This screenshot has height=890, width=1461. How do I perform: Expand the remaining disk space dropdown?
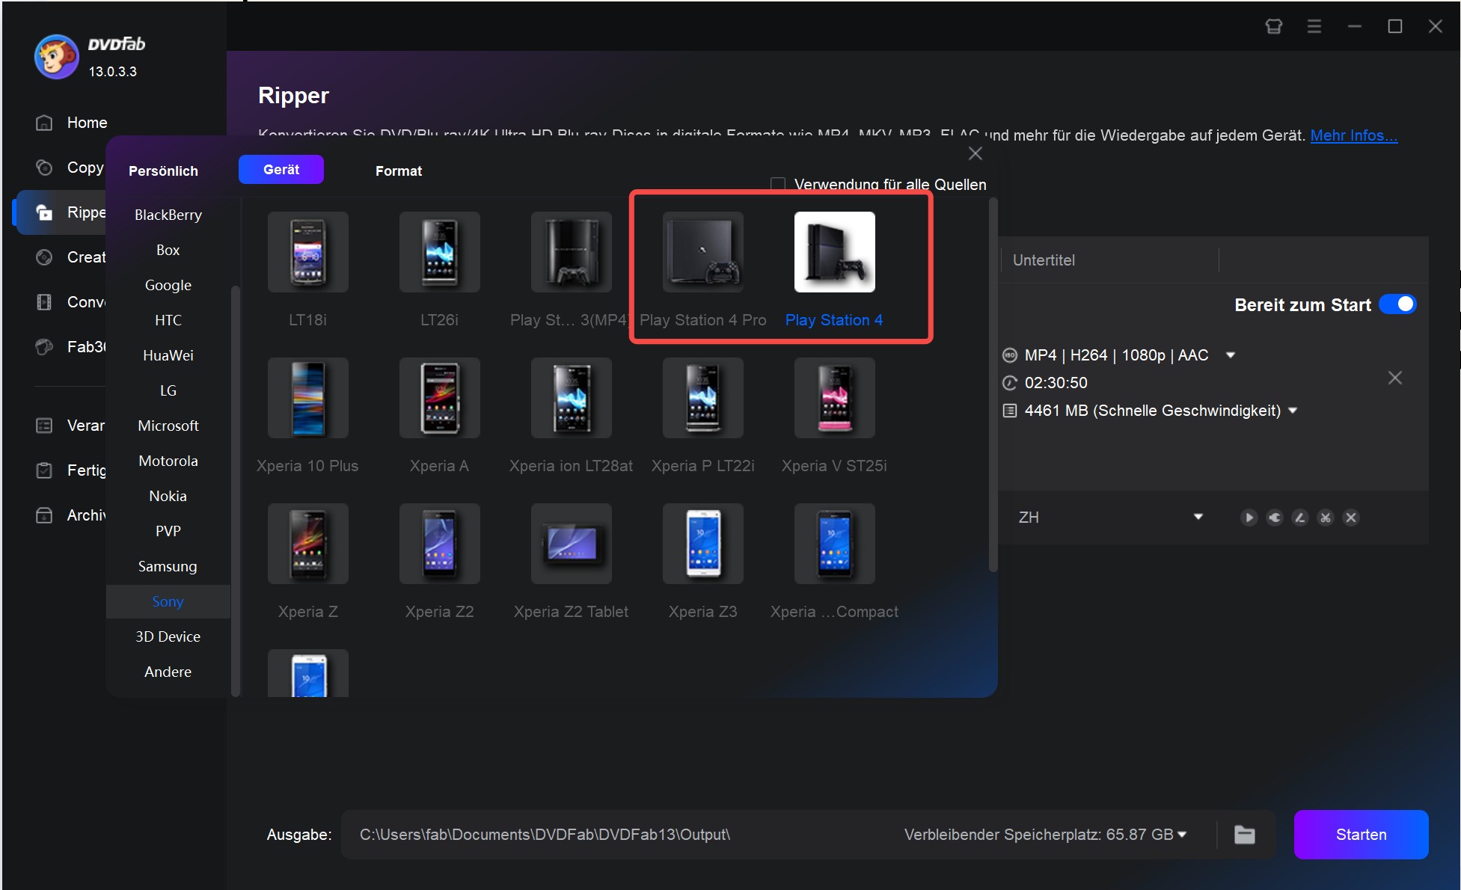point(1182,835)
